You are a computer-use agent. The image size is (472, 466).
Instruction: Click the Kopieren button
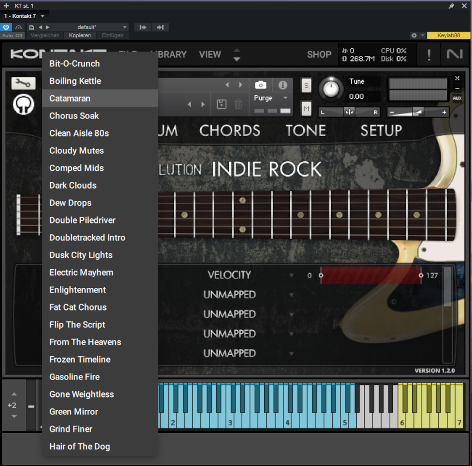click(x=80, y=35)
